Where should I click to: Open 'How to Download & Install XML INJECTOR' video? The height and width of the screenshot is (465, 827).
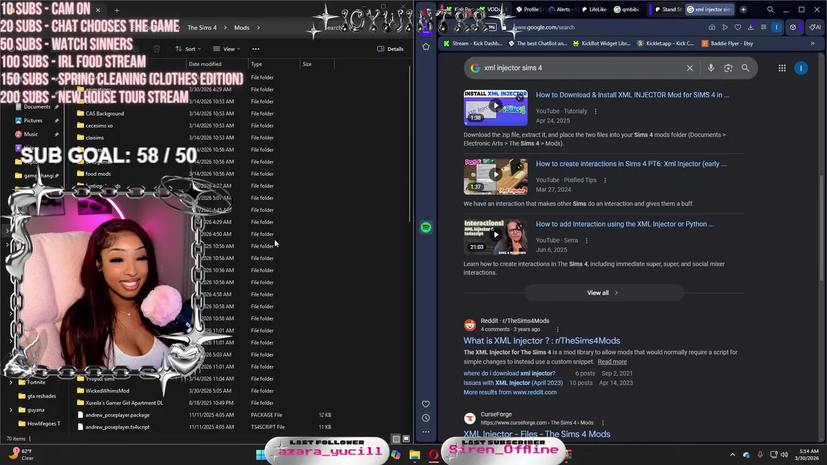point(632,95)
